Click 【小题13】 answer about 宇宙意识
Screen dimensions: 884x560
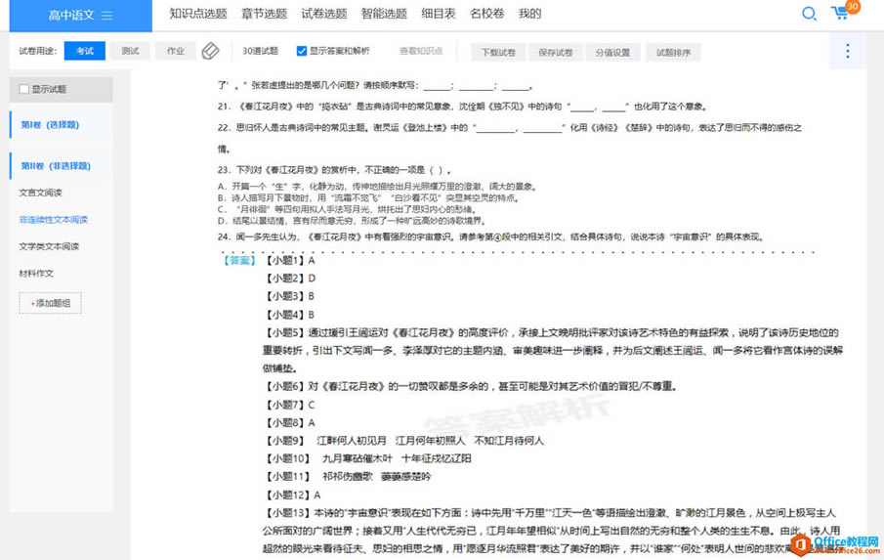(553, 531)
